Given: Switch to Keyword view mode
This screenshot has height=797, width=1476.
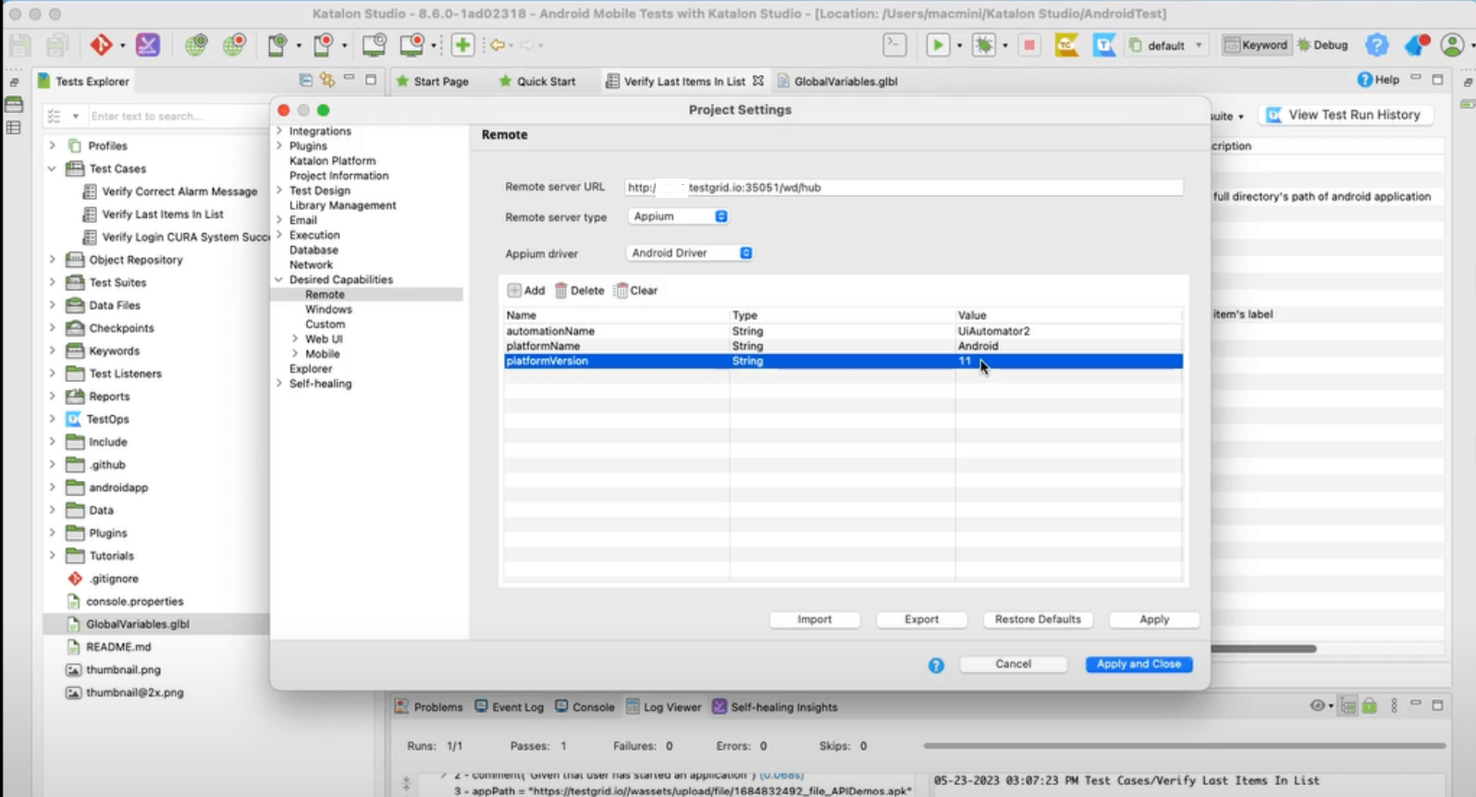Looking at the screenshot, I should click(1256, 44).
